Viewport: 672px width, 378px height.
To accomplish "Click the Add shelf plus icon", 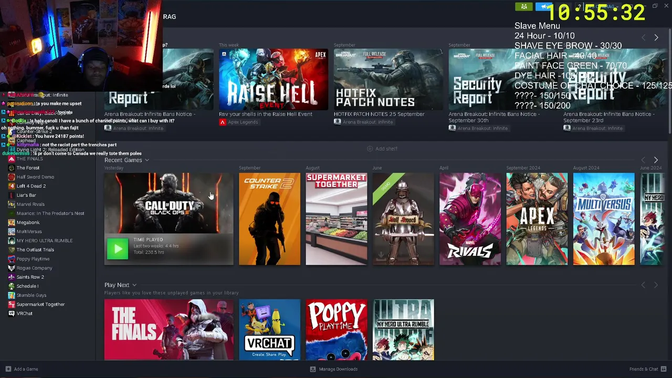I will 370,149.
